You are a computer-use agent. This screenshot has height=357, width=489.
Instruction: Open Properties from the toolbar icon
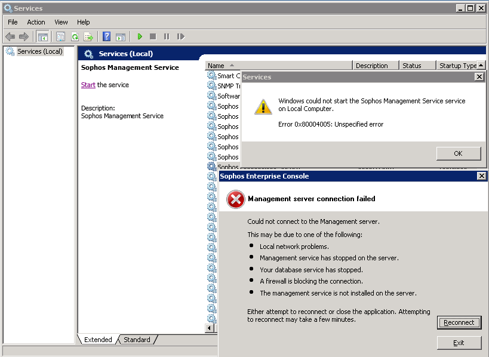[60, 37]
